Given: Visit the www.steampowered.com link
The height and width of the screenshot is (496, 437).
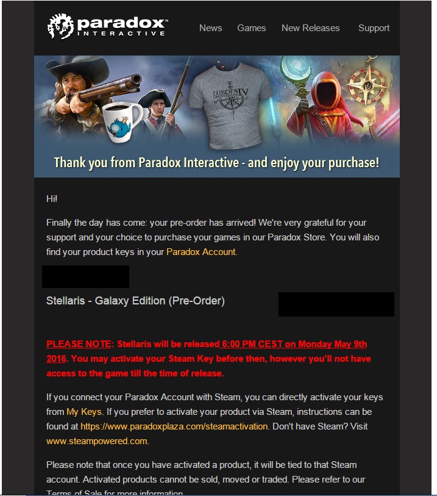Looking at the screenshot, I should pos(97,441).
